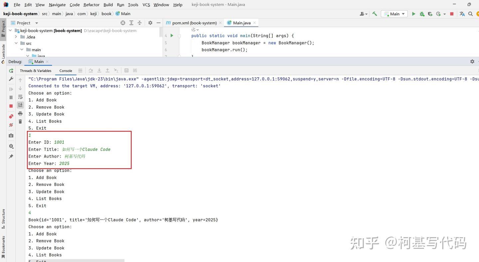Stop the process with the top red square

click(452, 14)
